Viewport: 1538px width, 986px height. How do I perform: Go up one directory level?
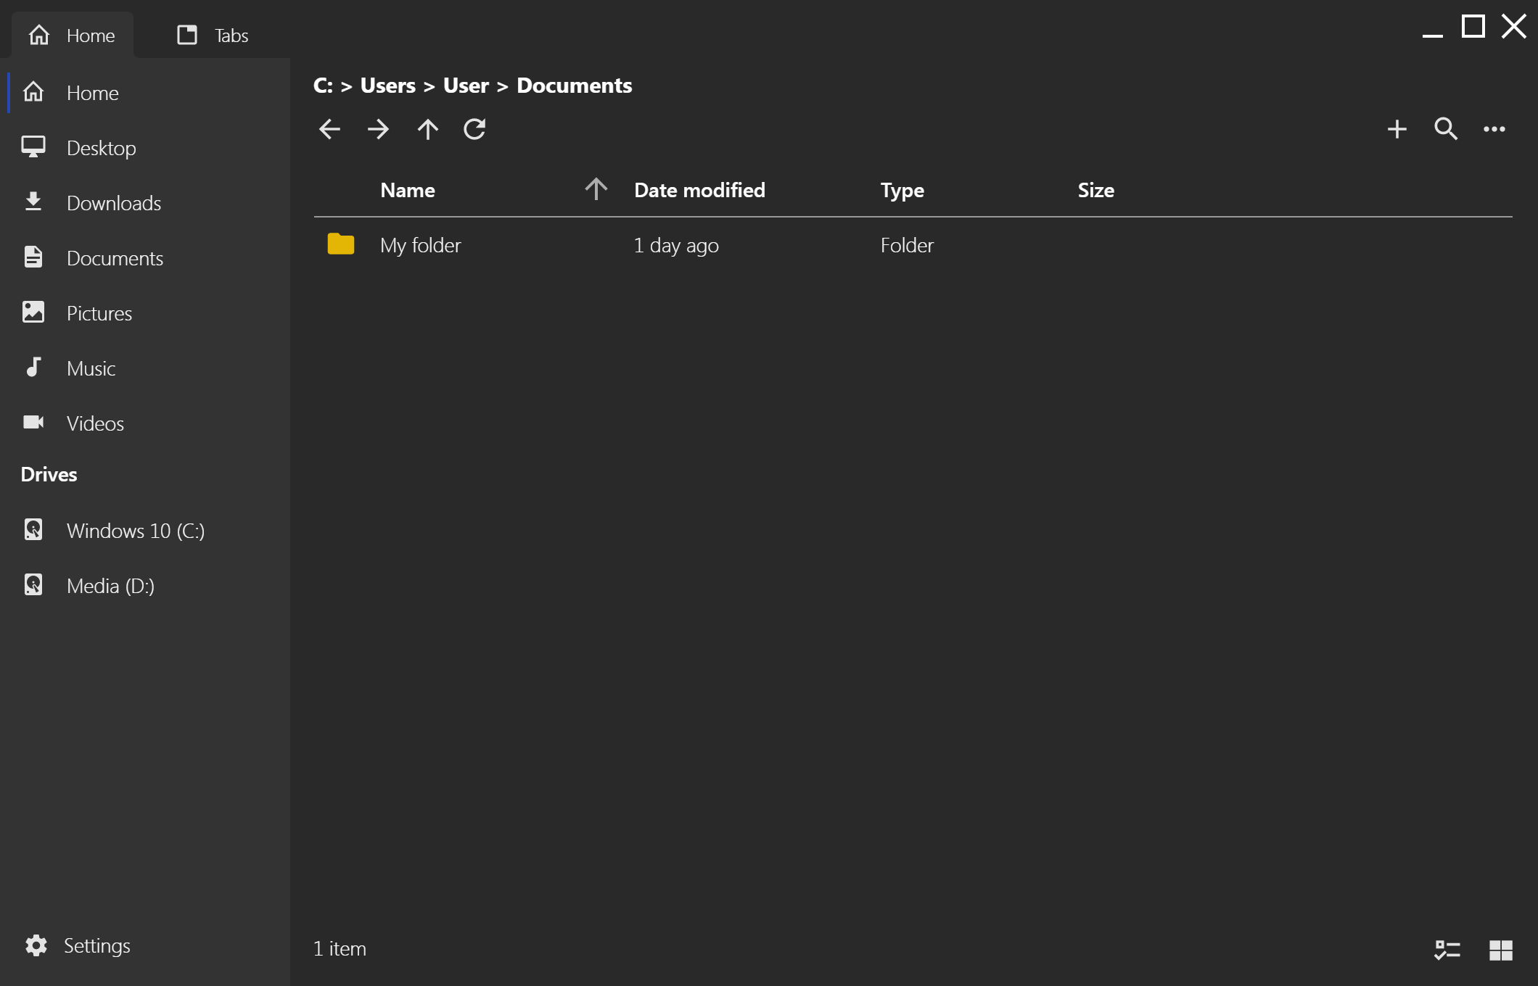(427, 129)
